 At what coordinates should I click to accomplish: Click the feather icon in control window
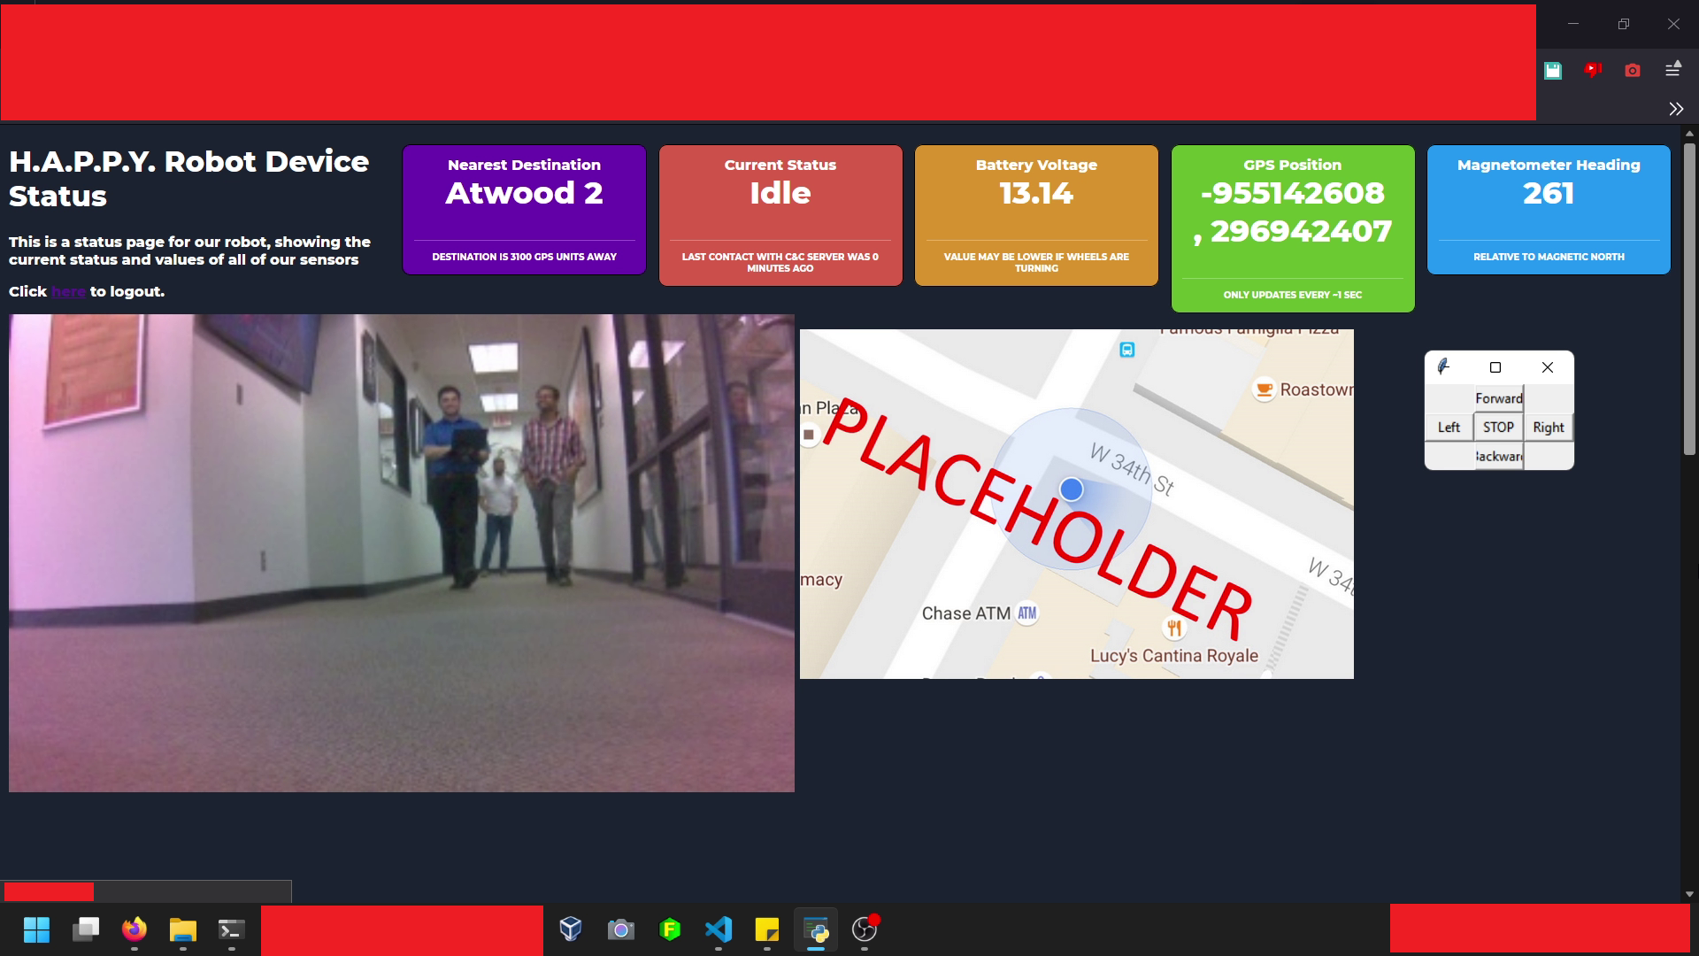coord(1444,366)
